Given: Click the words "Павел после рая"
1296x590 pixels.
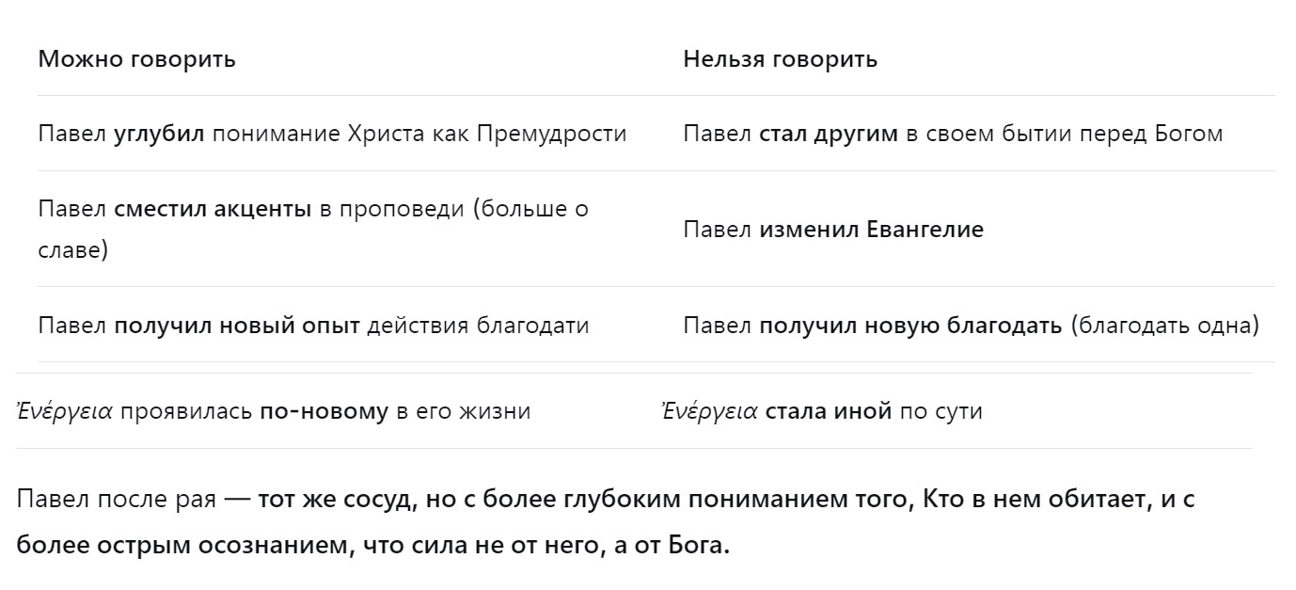Looking at the screenshot, I should click(x=117, y=500).
